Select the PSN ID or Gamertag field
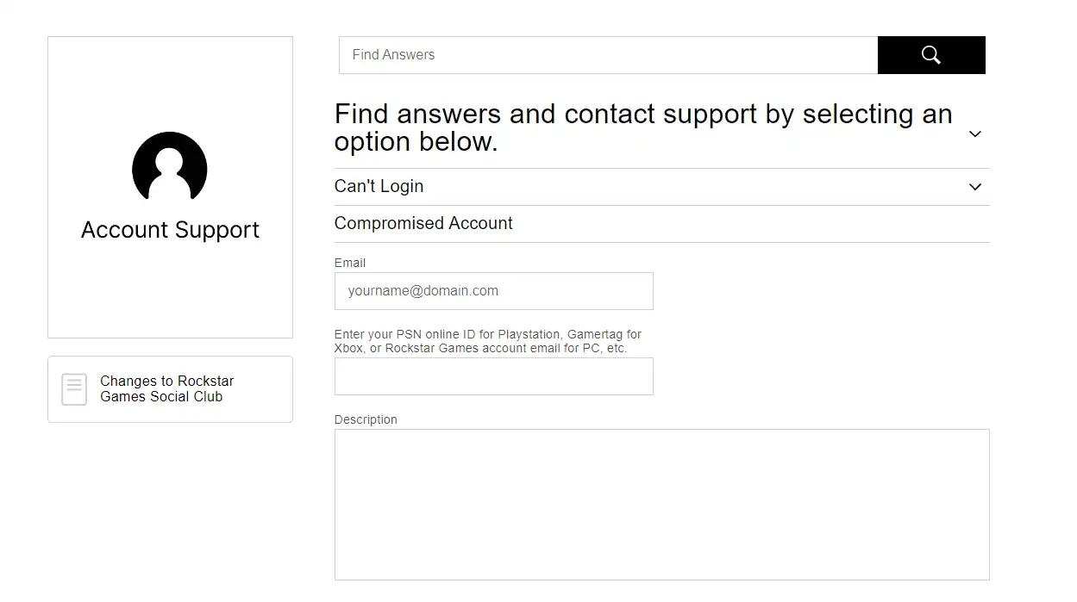 [493, 376]
